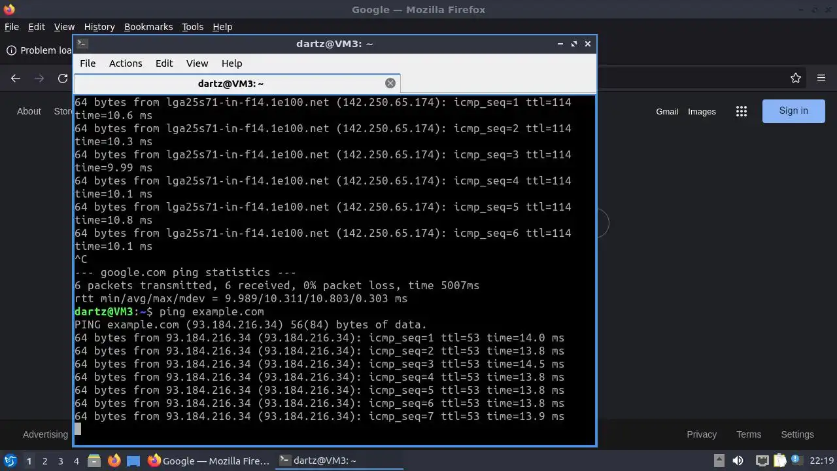The width and height of the screenshot is (837, 471).
Task: Open the file manager launcher in taskbar
Action: [x=94, y=461]
